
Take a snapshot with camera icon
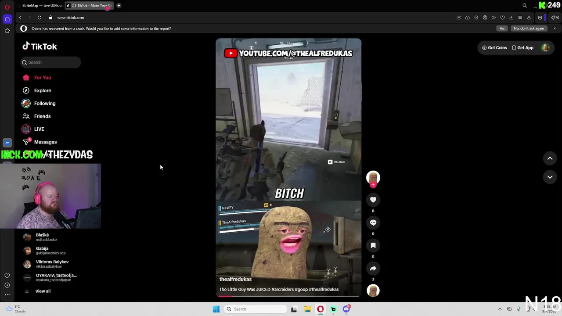tap(467, 18)
